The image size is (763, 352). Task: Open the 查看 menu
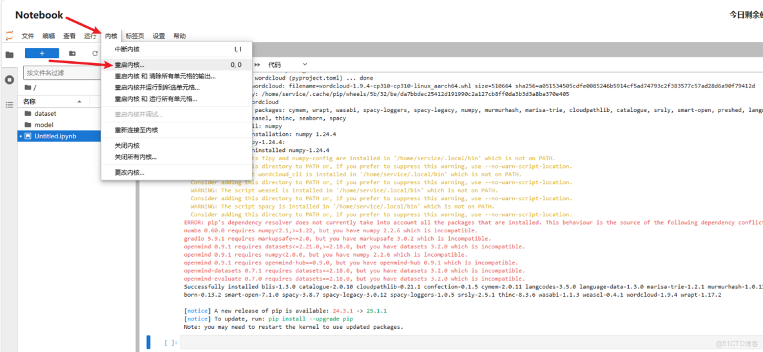[70, 36]
